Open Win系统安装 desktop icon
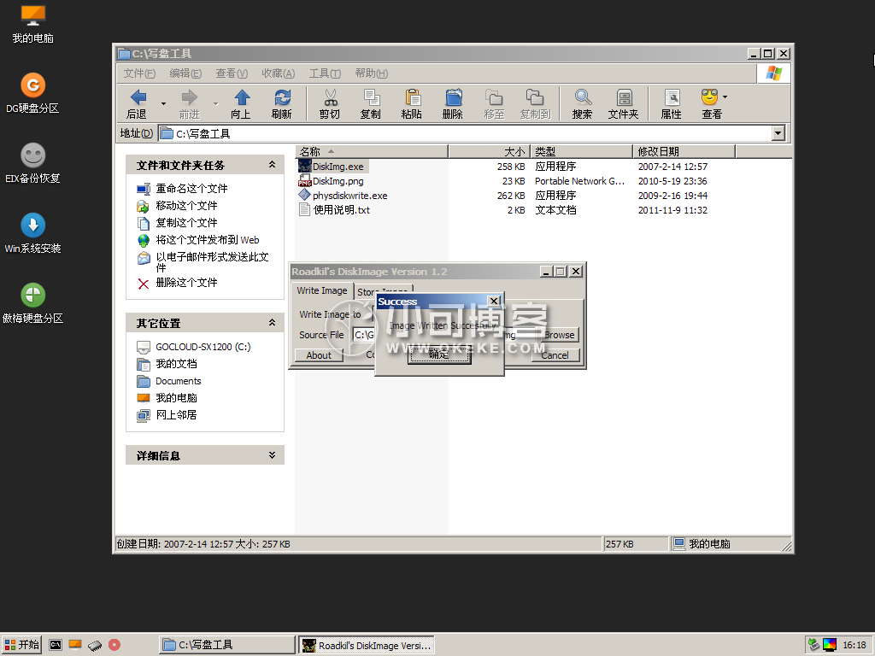This screenshot has width=875, height=656. [x=33, y=233]
